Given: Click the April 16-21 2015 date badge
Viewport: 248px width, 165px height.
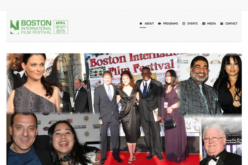Looking at the screenshot, I should tap(61, 27).
